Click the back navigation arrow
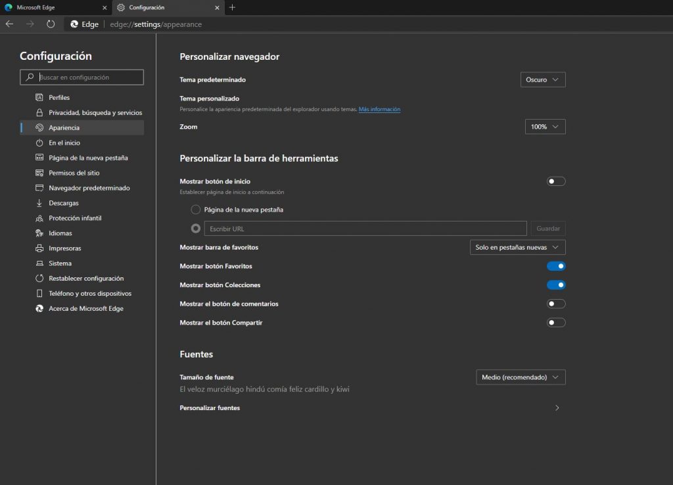The height and width of the screenshot is (485, 673). pyautogui.click(x=9, y=24)
